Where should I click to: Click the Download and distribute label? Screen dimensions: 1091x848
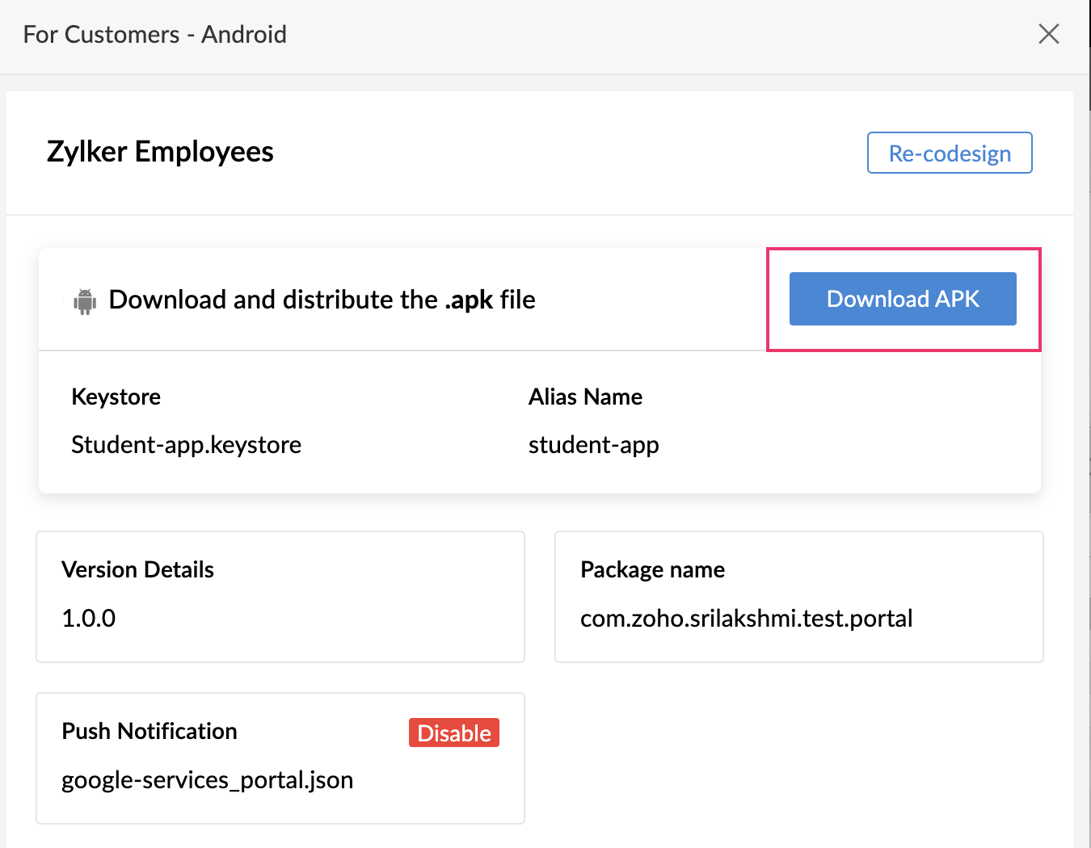pos(322,299)
